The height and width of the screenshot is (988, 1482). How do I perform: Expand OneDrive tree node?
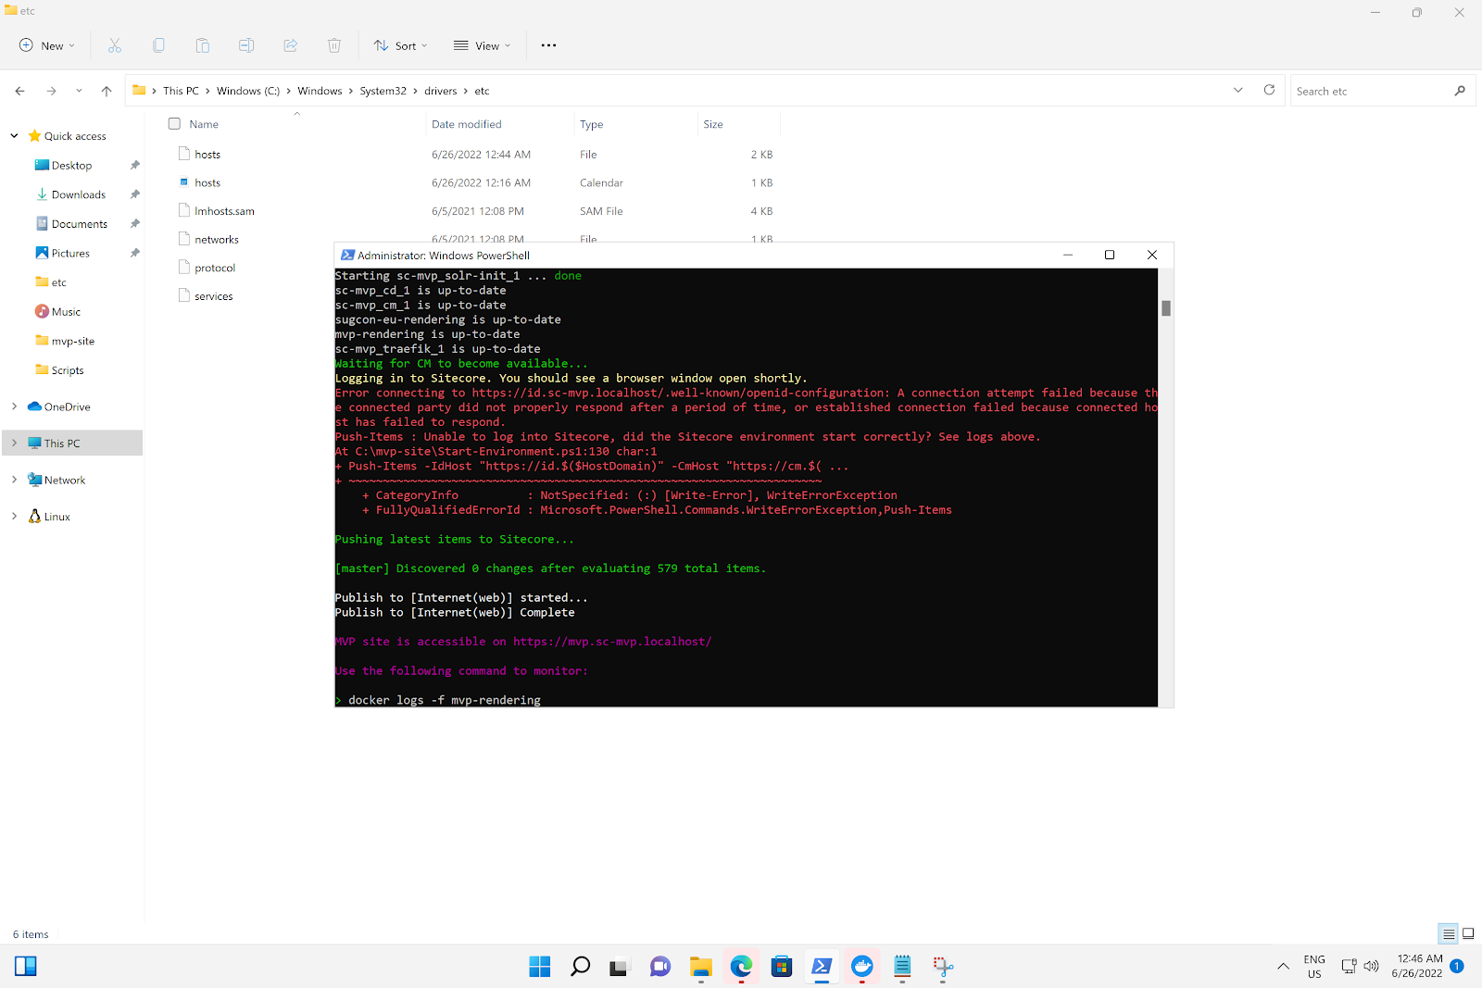coord(14,406)
